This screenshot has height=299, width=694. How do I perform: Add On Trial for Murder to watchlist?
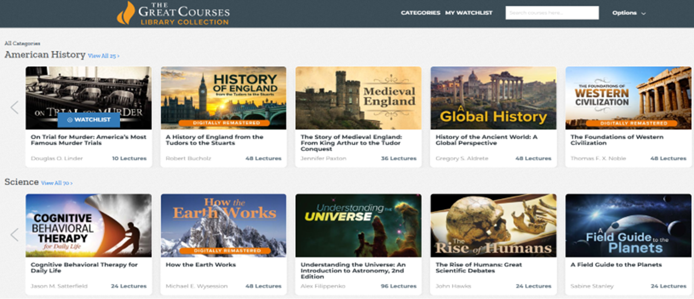pyautogui.click(x=89, y=120)
